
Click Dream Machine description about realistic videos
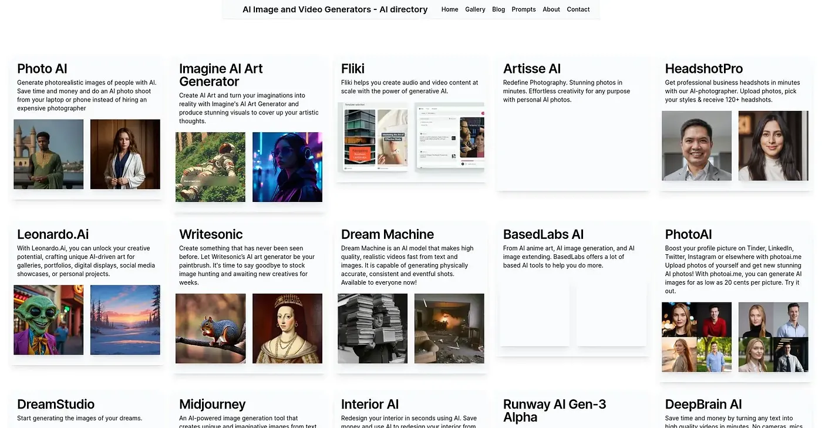pos(407,265)
